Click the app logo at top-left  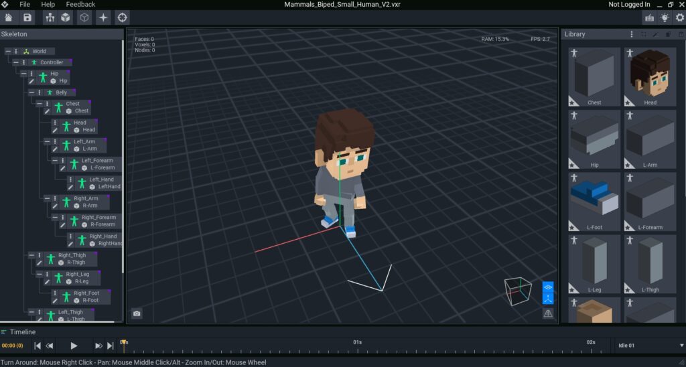pyautogui.click(x=5, y=5)
